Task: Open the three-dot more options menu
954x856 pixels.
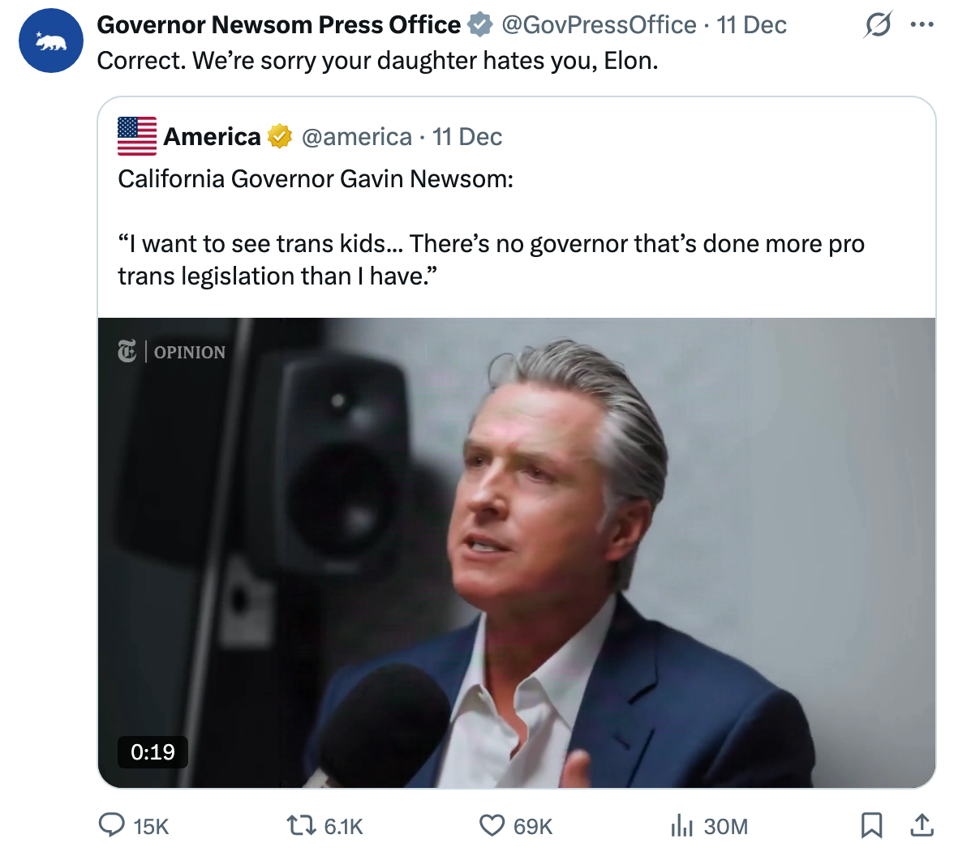Action: coord(922,25)
